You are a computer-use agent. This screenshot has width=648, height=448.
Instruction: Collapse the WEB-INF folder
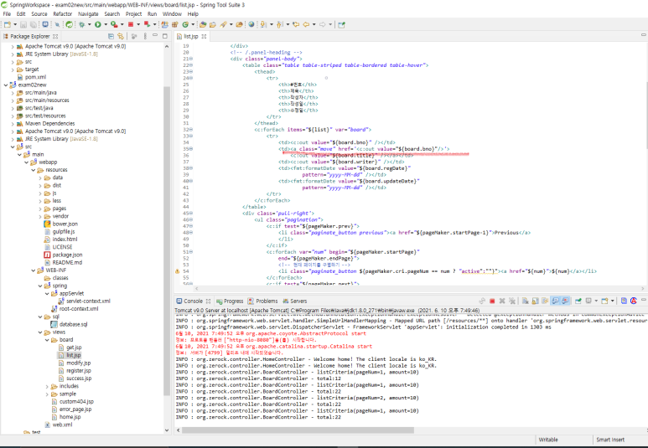click(34, 270)
